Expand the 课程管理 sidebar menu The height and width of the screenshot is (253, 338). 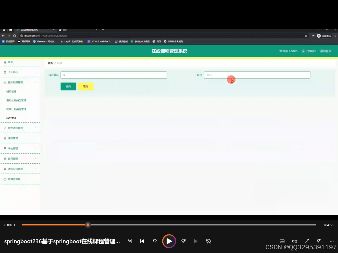tap(20, 138)
